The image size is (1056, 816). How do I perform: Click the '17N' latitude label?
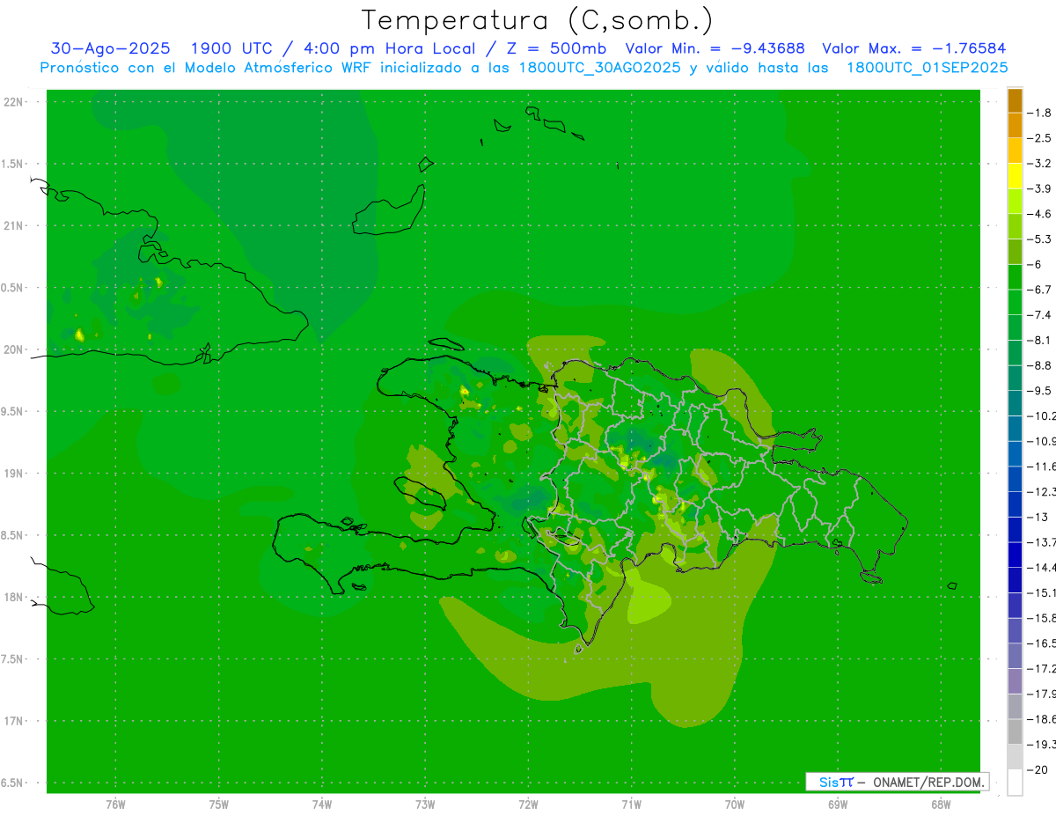coord(13,722)
